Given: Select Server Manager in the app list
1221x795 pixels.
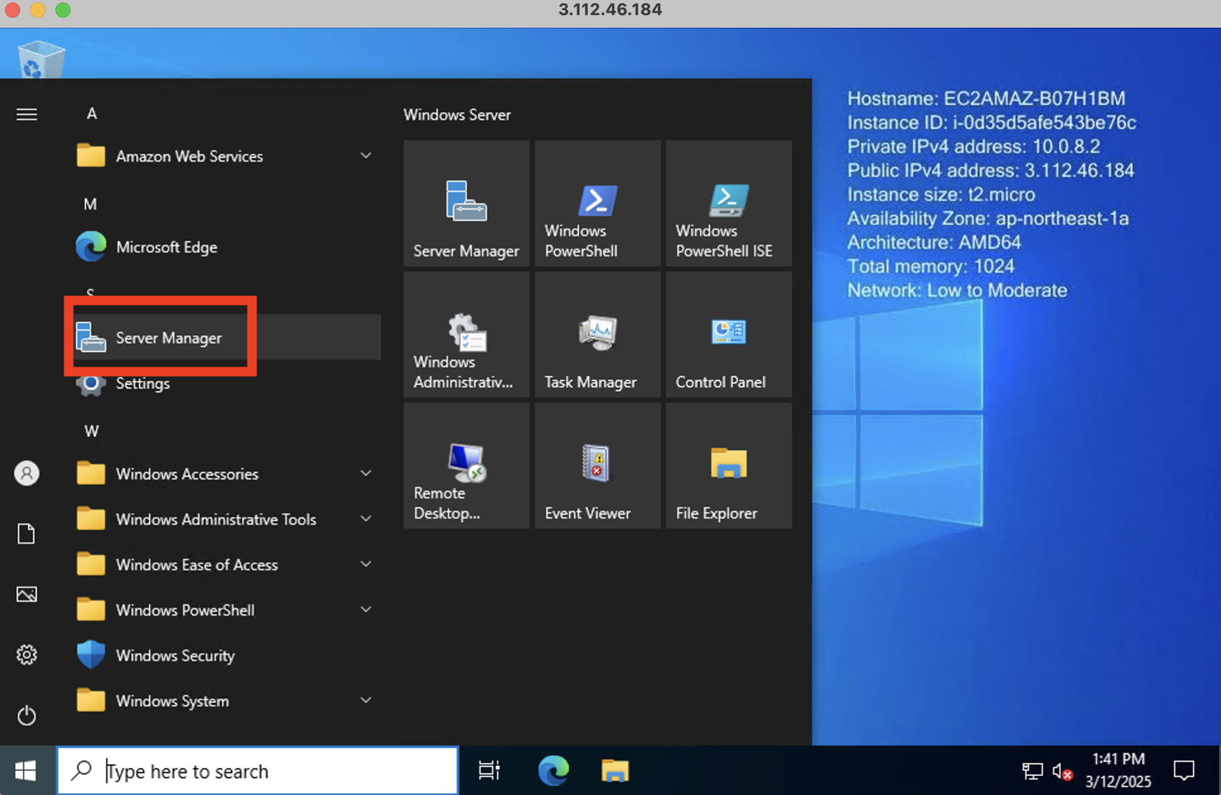Looking at the screenshot, I should click(x=168, y=338).
